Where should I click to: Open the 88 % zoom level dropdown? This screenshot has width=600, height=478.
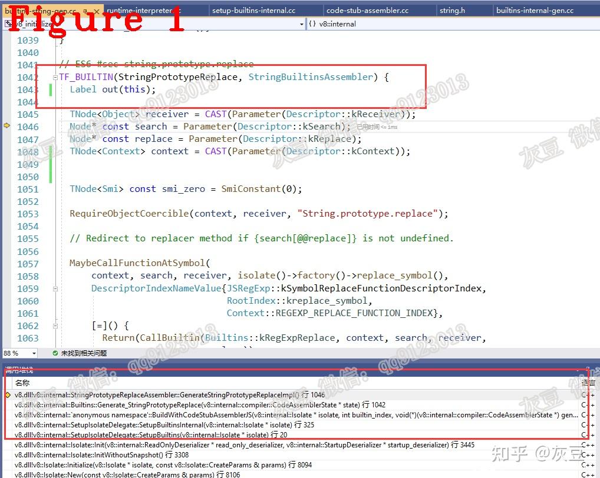(x=34, y=353)
